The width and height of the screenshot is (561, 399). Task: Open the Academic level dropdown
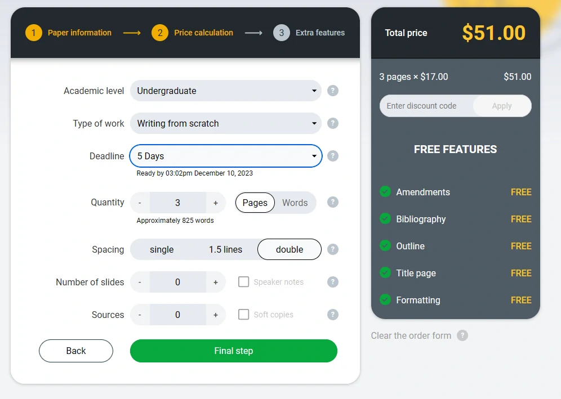click(225, 91)
